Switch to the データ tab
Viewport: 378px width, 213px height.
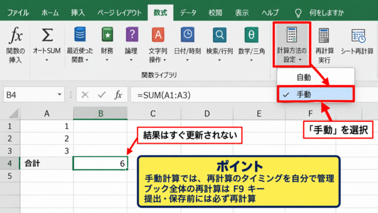click(188, 12)
